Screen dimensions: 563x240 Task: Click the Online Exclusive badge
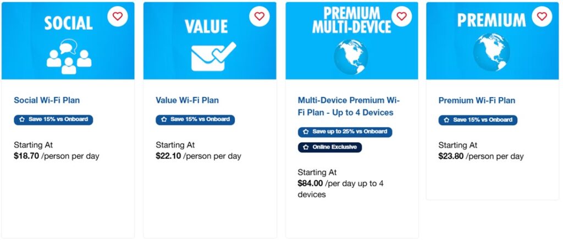tap(330, 148)
